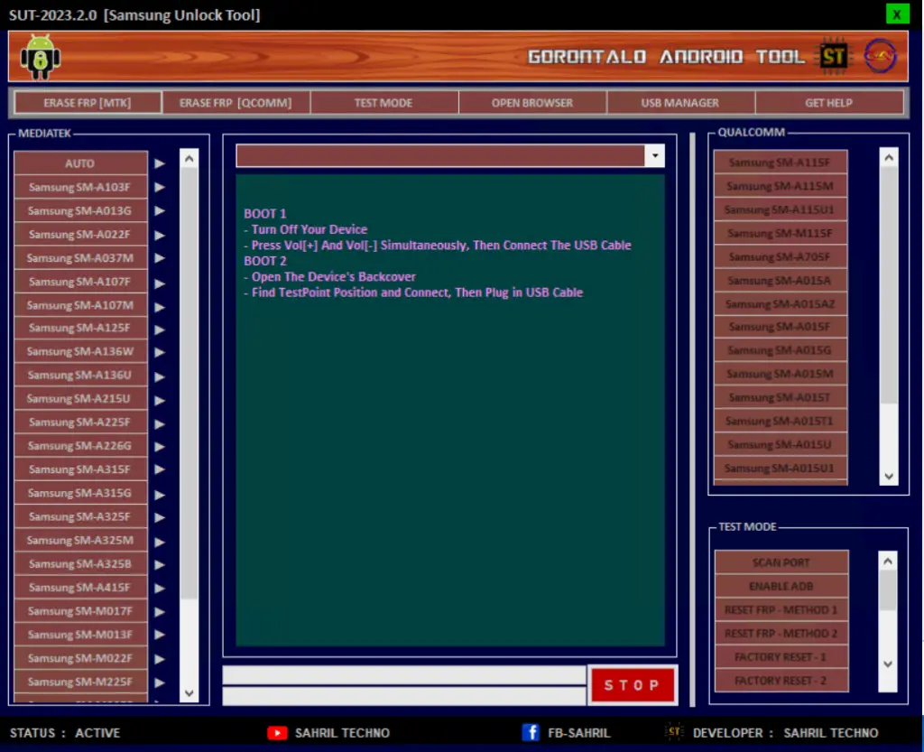924x752 pixels.
Task: Click the TEST MODE list scroll-up arrow
Action: pos(888,561)
